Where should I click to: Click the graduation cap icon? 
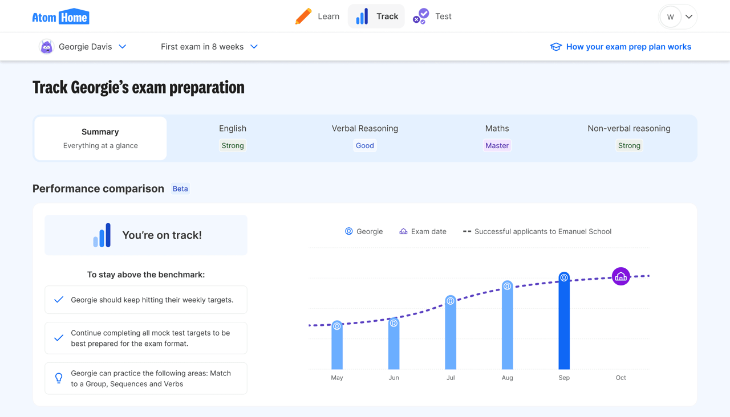[x=555, y=47]
